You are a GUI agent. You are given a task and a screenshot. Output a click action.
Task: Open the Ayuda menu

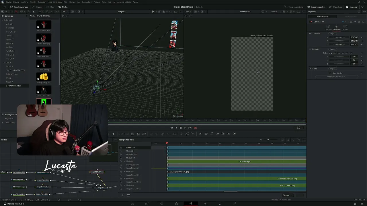(136, 2)
